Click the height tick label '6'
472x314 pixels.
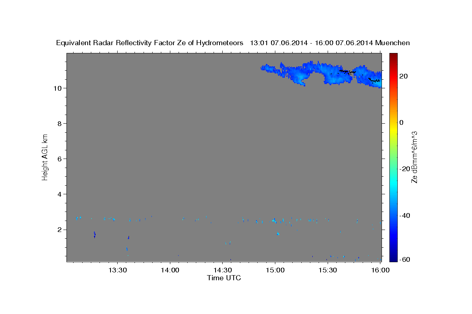tap(59, 159)
